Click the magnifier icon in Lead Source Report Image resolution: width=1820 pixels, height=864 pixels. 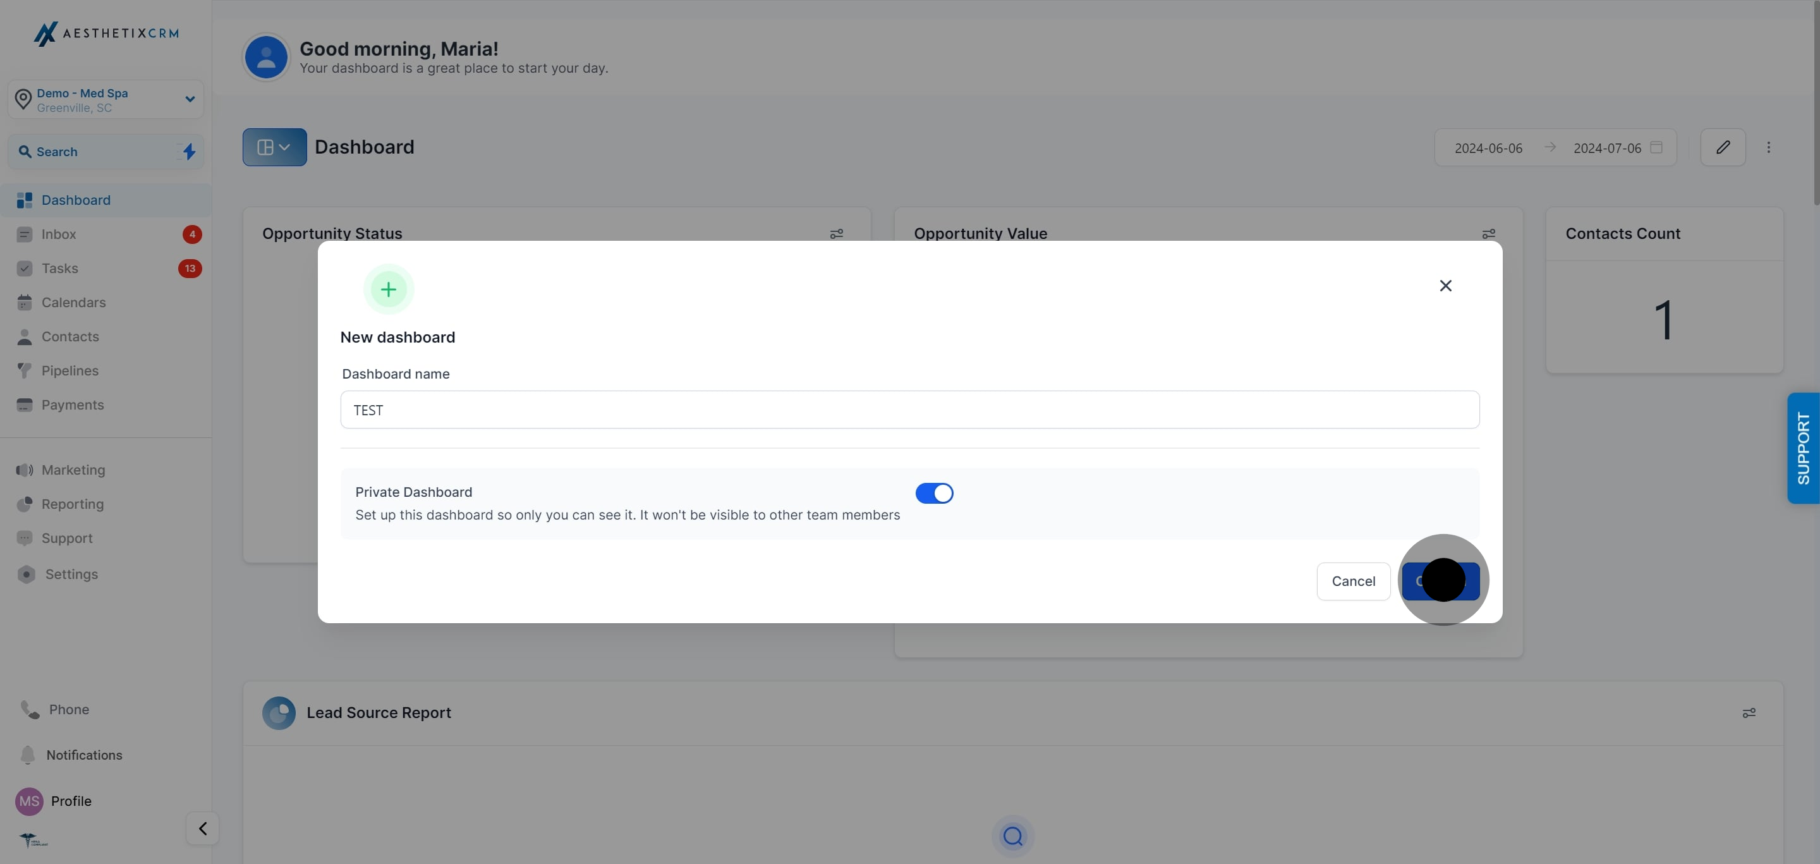point(1012,836)
